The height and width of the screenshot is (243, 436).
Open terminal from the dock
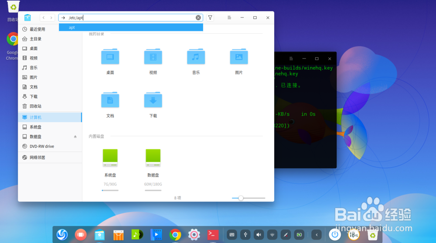pyautogui.click(x=213, y=235)
